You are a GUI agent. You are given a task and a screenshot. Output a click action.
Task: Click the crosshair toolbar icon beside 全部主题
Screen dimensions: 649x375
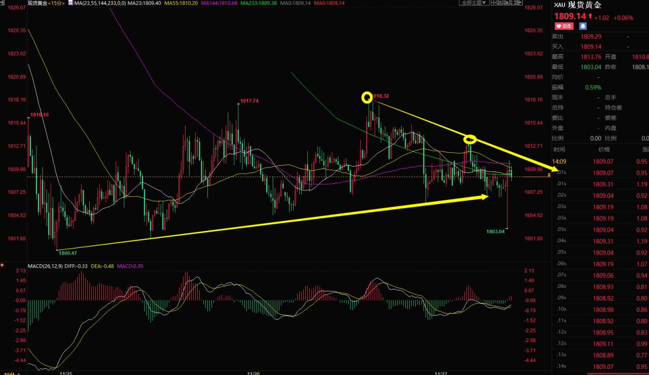click(494, 3)
